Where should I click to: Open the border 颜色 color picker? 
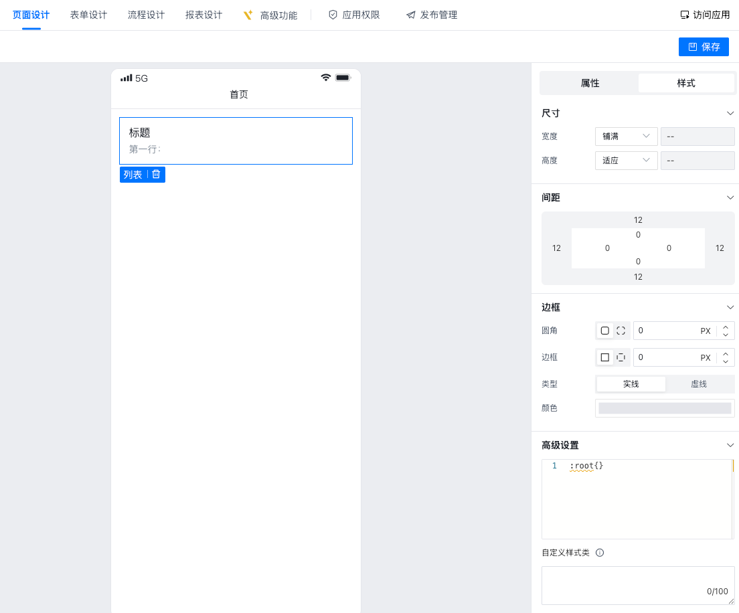pyautogui.click(x=665, y=408)
